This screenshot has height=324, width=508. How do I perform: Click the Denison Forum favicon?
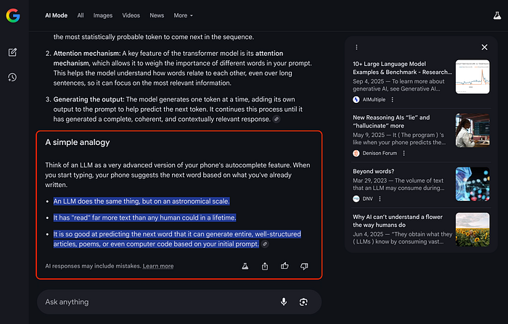pos(356,154)
